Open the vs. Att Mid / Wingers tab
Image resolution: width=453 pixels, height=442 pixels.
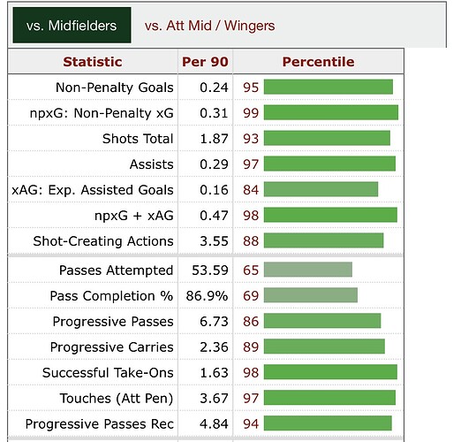tap(209, 26)
